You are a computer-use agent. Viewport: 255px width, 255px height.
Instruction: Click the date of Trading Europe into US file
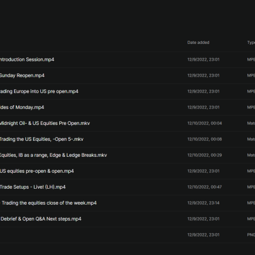coord(203,91)
